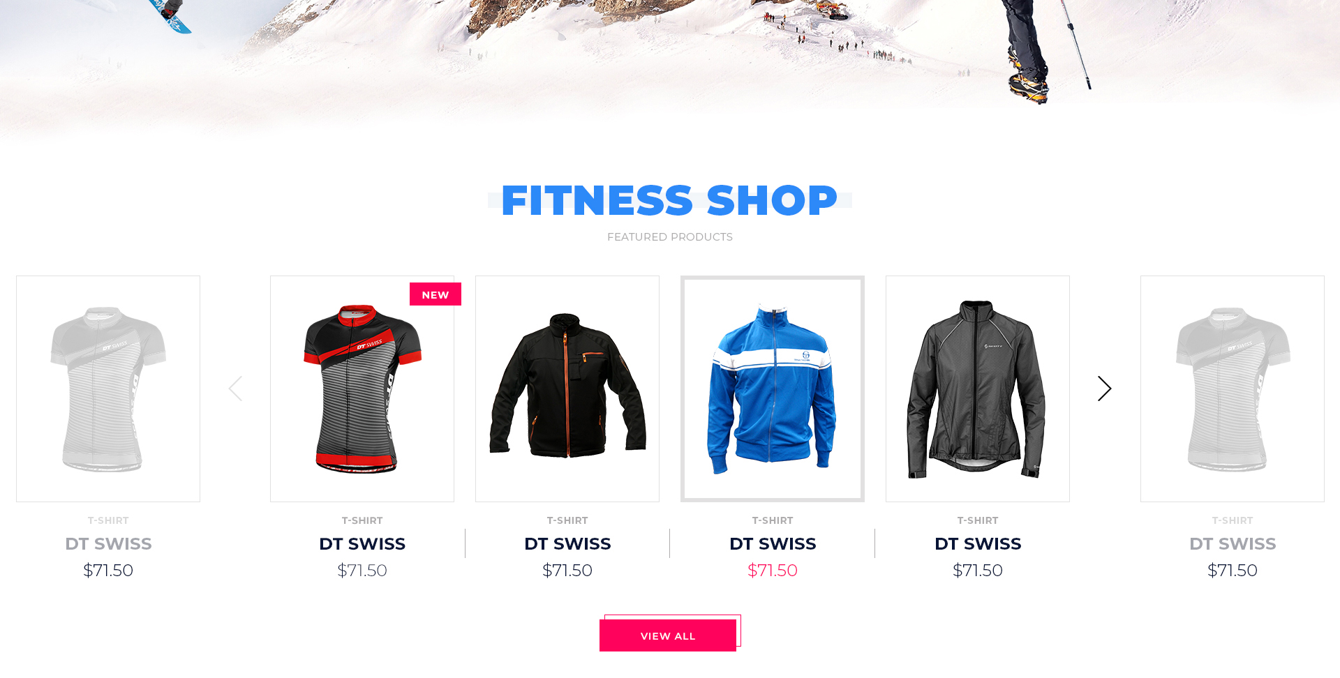Open the grey Scott jacket image

[978, 389]
